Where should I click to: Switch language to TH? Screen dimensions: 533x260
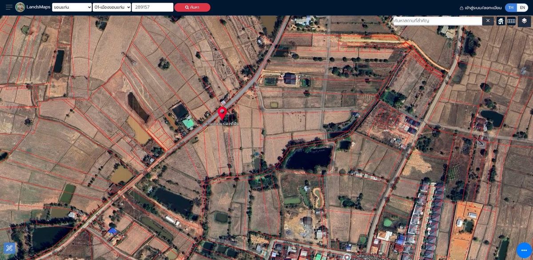[511, 8]
